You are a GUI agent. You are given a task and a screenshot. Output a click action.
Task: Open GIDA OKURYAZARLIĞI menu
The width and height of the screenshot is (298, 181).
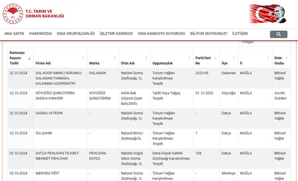[x=76, y=34]
